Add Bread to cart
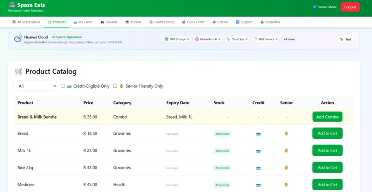The width and height of the screenshot is (372, 192). pyautogui.click(x=327, y=133)
